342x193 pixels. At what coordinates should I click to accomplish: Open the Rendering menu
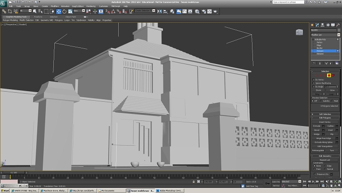(91, 7)
